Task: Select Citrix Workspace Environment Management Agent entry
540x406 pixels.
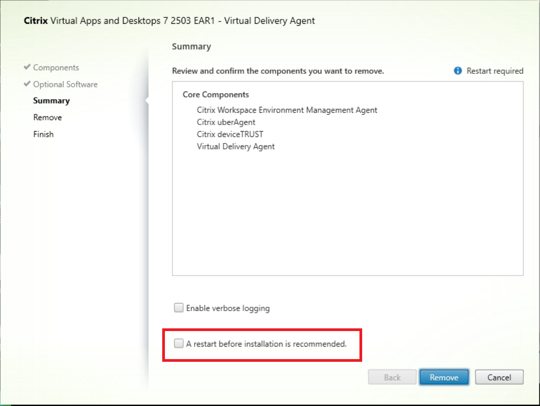Action: [x=287, y=110]
